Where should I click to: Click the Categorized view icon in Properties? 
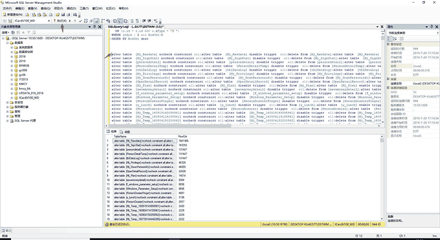(x=390, y=38)
